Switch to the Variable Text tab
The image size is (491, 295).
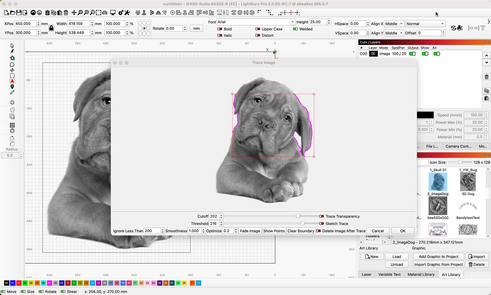coord(389,275)
